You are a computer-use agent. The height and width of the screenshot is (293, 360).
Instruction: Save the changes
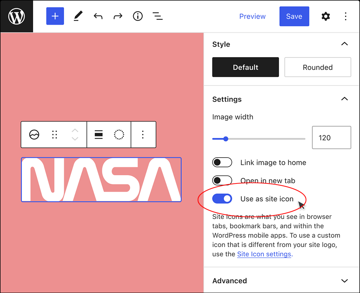pos(294,16)
